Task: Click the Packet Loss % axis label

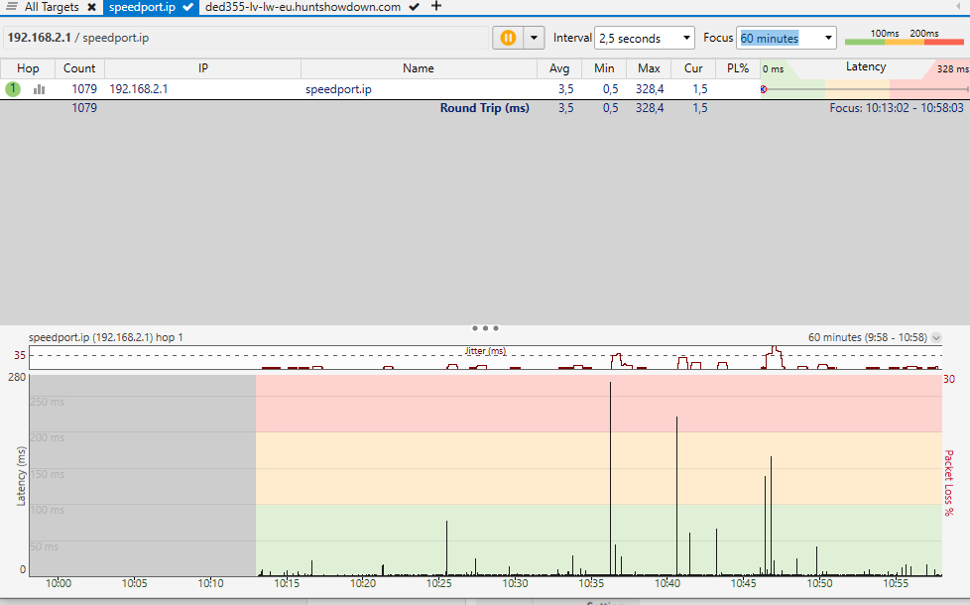Action: pyautogui.click(x=949, y=483)
